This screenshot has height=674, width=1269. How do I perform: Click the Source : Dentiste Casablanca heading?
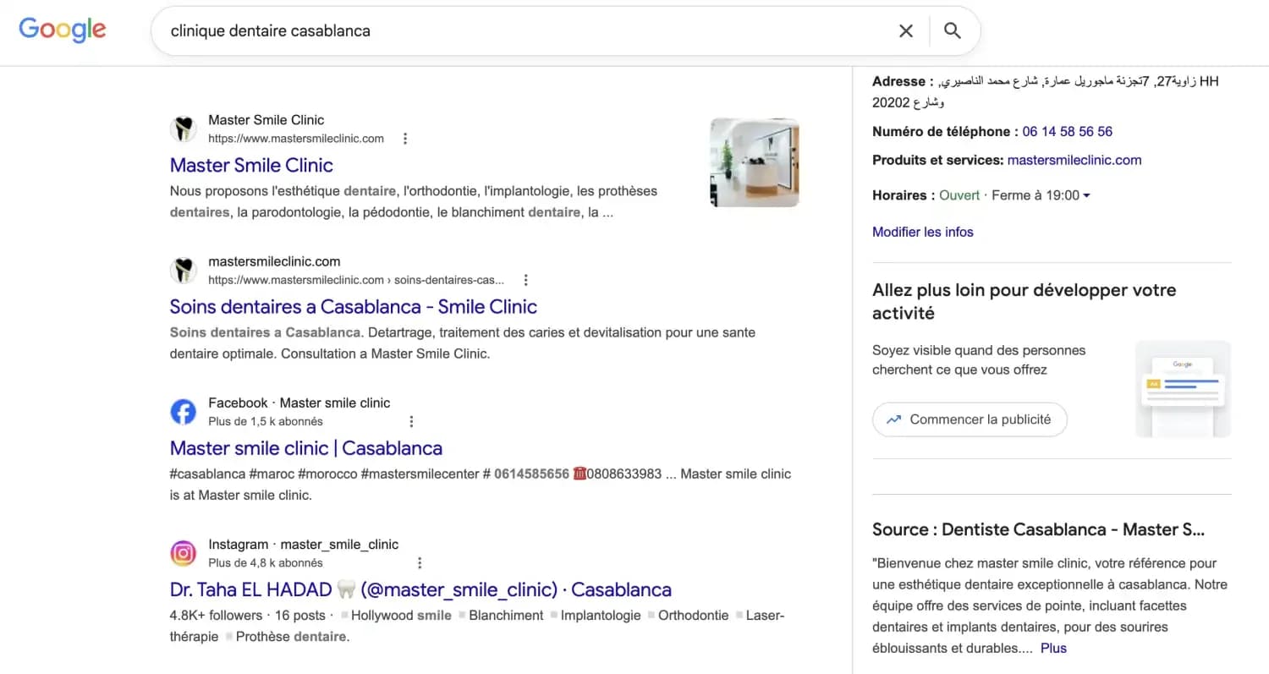tap(1038, 529)
